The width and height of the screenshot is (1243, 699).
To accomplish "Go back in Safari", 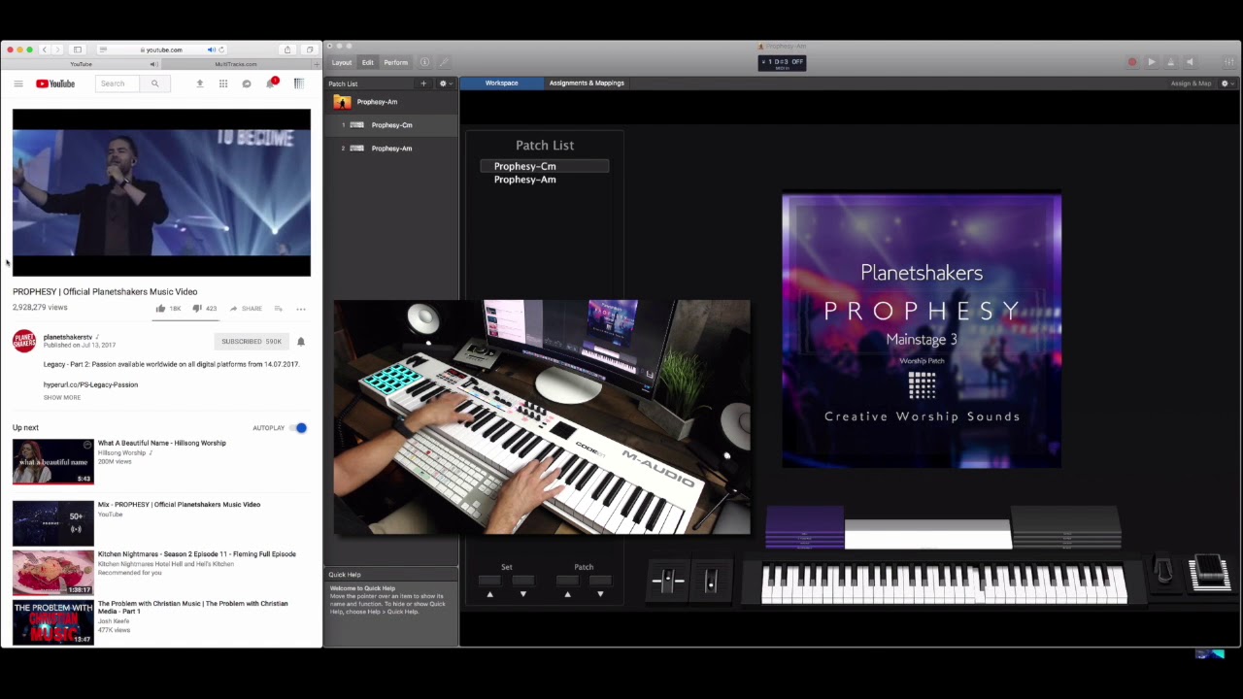I will tap(44, 50).
